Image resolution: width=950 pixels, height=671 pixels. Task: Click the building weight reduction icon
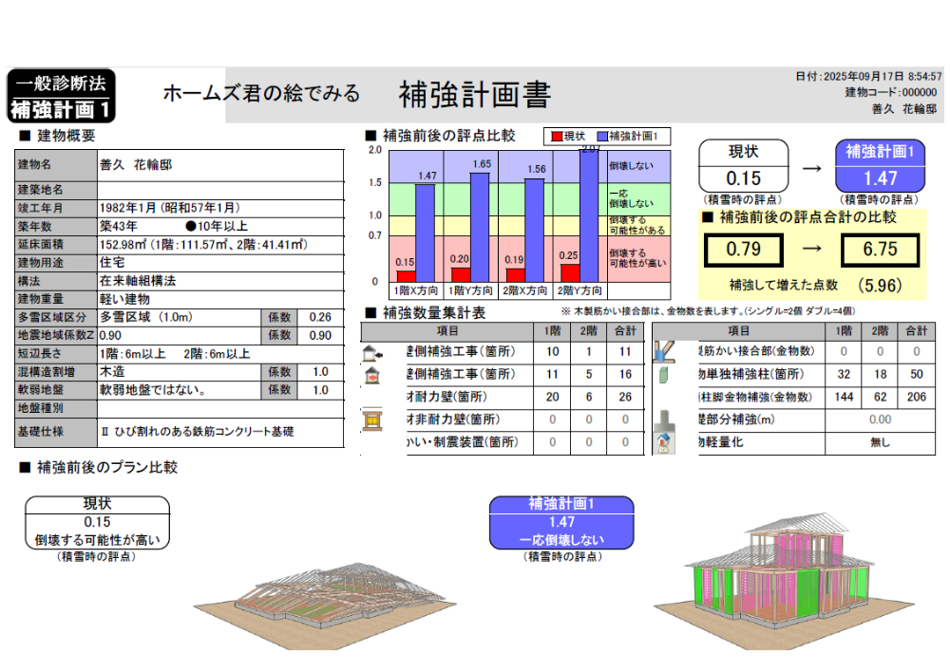664,441
